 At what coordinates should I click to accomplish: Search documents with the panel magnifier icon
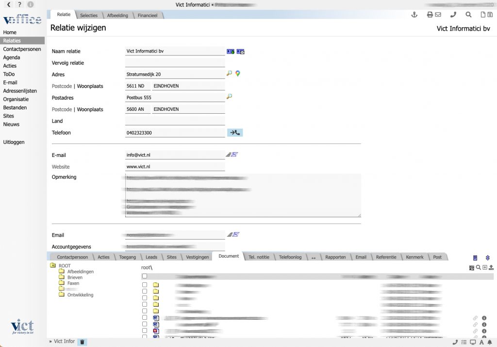click(x=478, y=268)
